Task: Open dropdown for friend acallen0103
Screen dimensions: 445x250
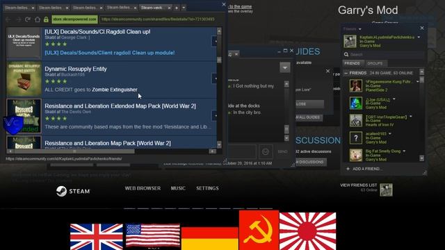Action: click(390, 133)
